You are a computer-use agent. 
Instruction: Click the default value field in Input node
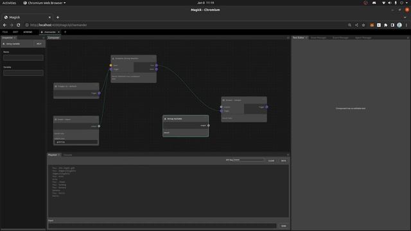[x=76, y=142]
